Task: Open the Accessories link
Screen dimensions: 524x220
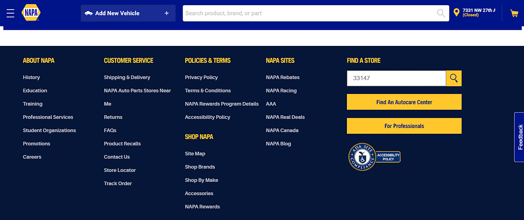Action: 199,193
